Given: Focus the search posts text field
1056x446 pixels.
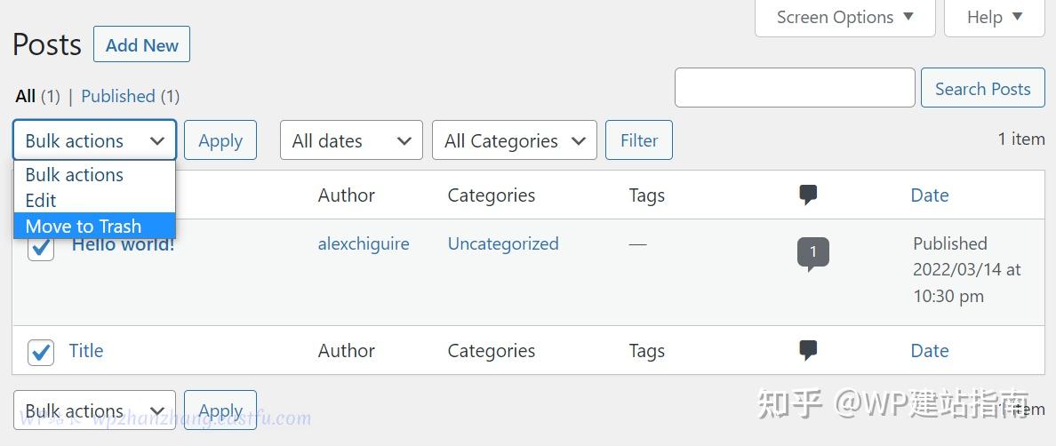Looking at the screenshot, I should click(x=795, y=88).
